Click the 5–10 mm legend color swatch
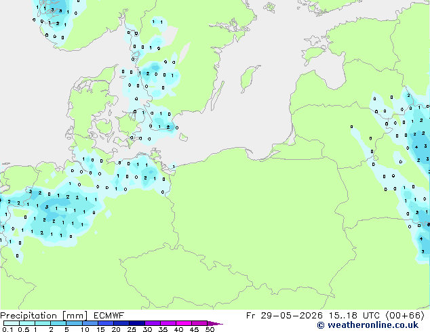The image size is (430, 332). pos(74,323)
